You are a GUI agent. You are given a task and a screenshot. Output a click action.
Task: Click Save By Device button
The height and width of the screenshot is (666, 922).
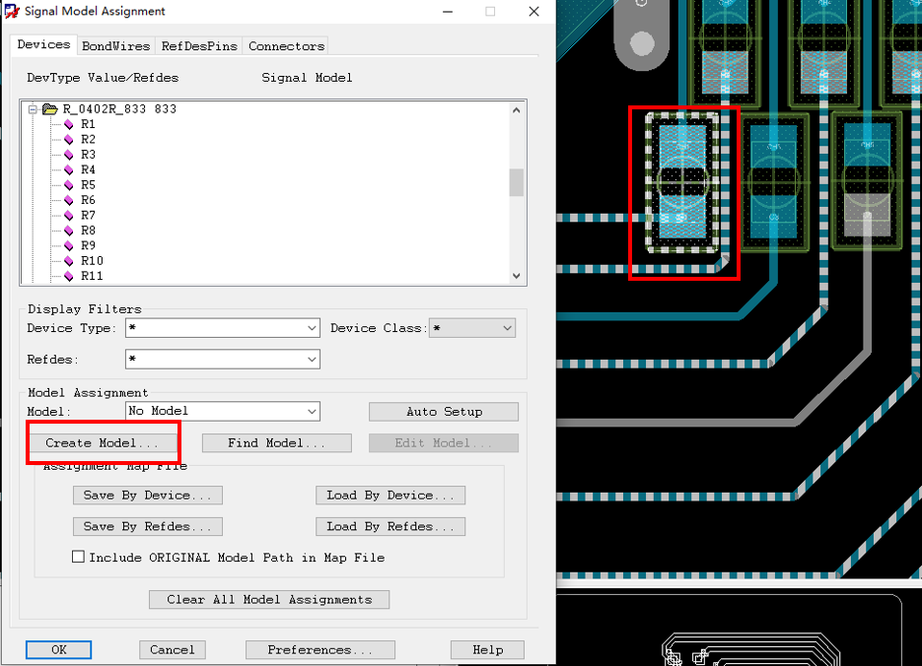tap(148, 496)
